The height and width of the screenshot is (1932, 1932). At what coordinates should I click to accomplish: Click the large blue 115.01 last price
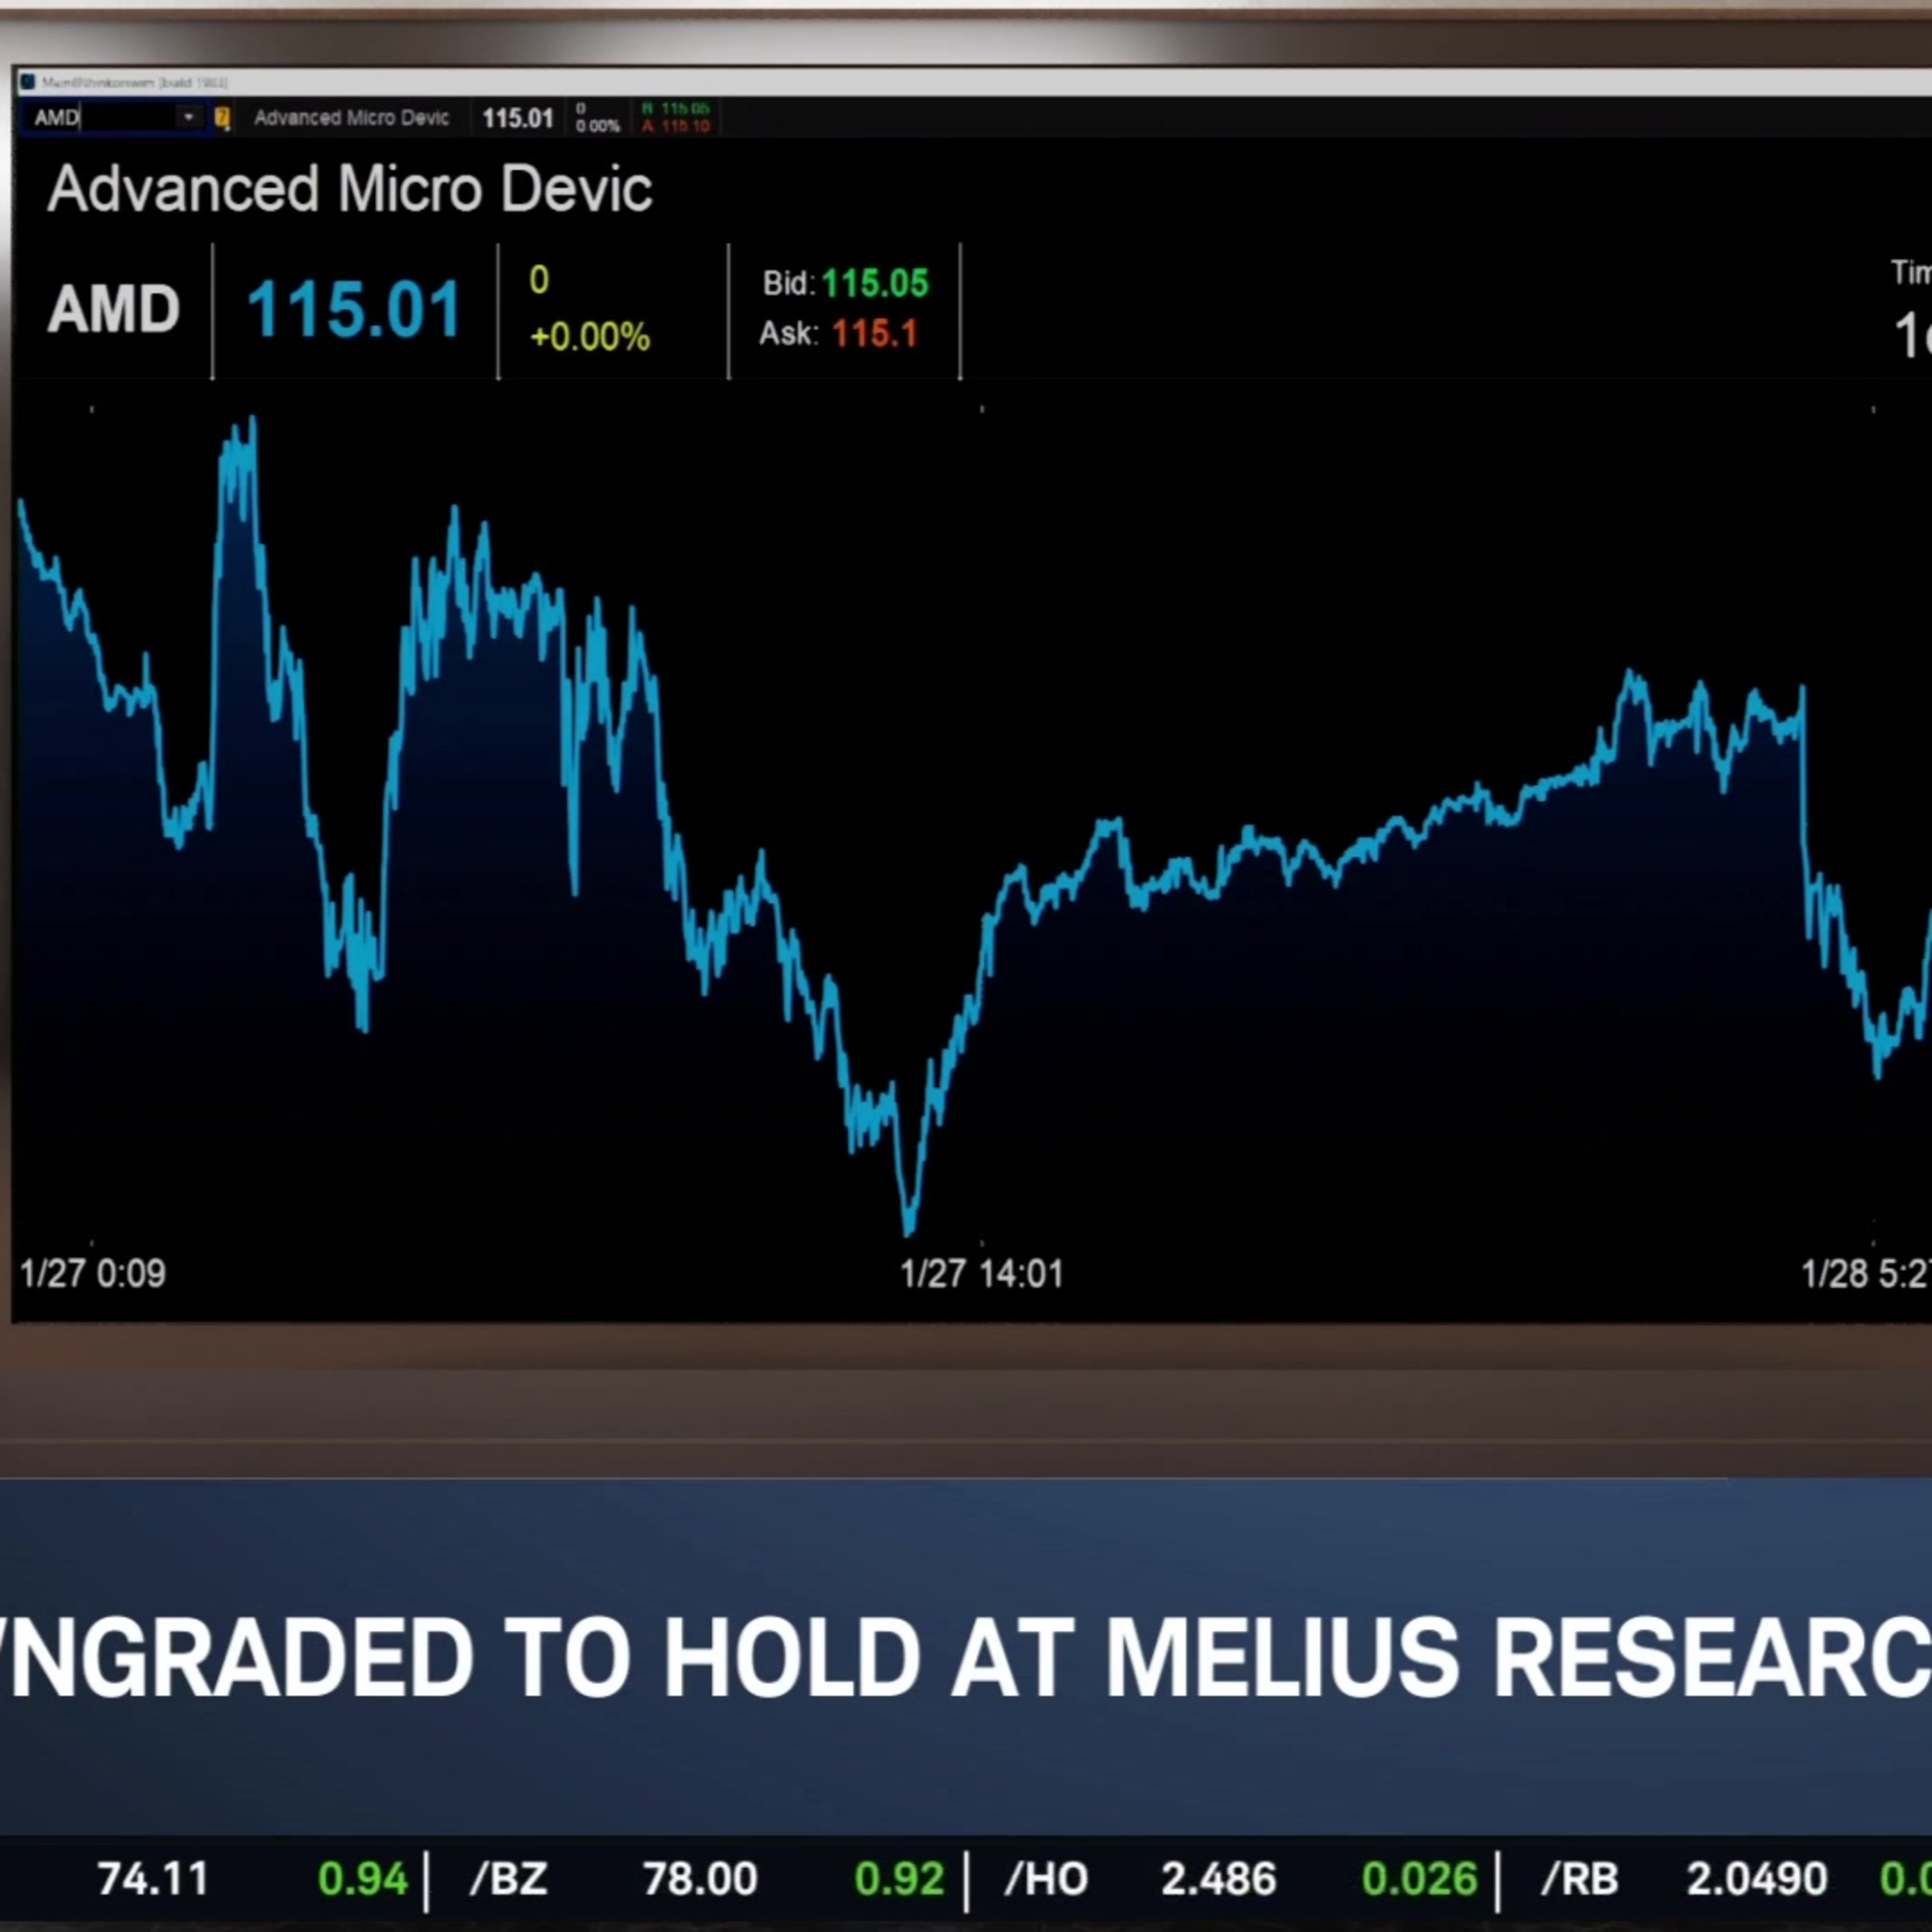[x=354, y=309]
